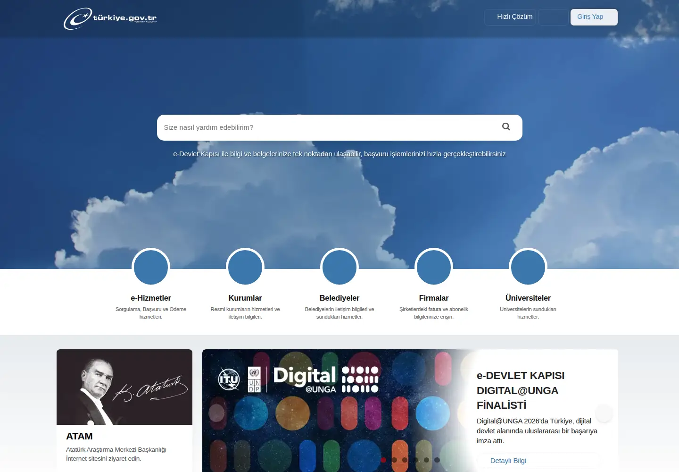Screen dimensions: 679x472
Task: Click 'Digital@UNGA 2026'da Türkiye' description text
Action: pyautogui.click(x=537, y=430)
